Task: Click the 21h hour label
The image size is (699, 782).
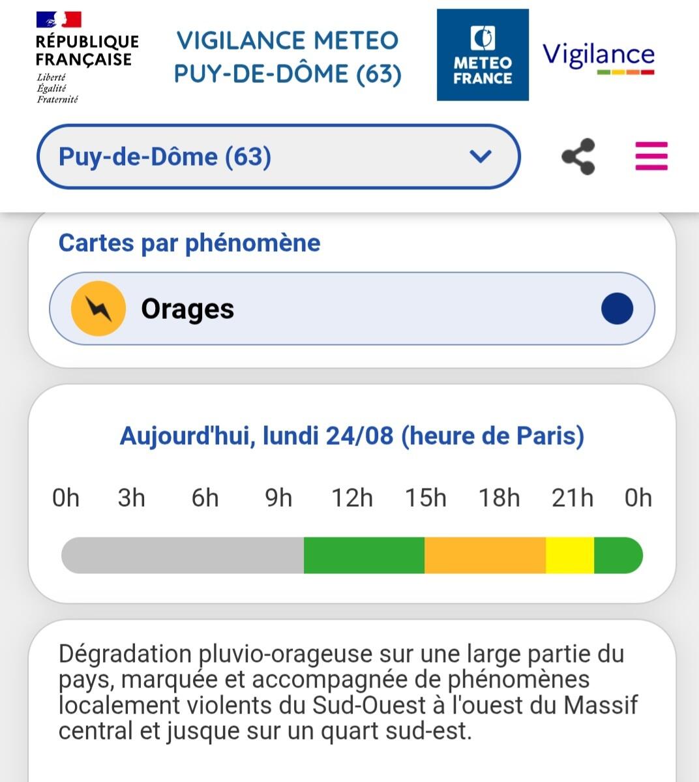Action: [573, 498]
